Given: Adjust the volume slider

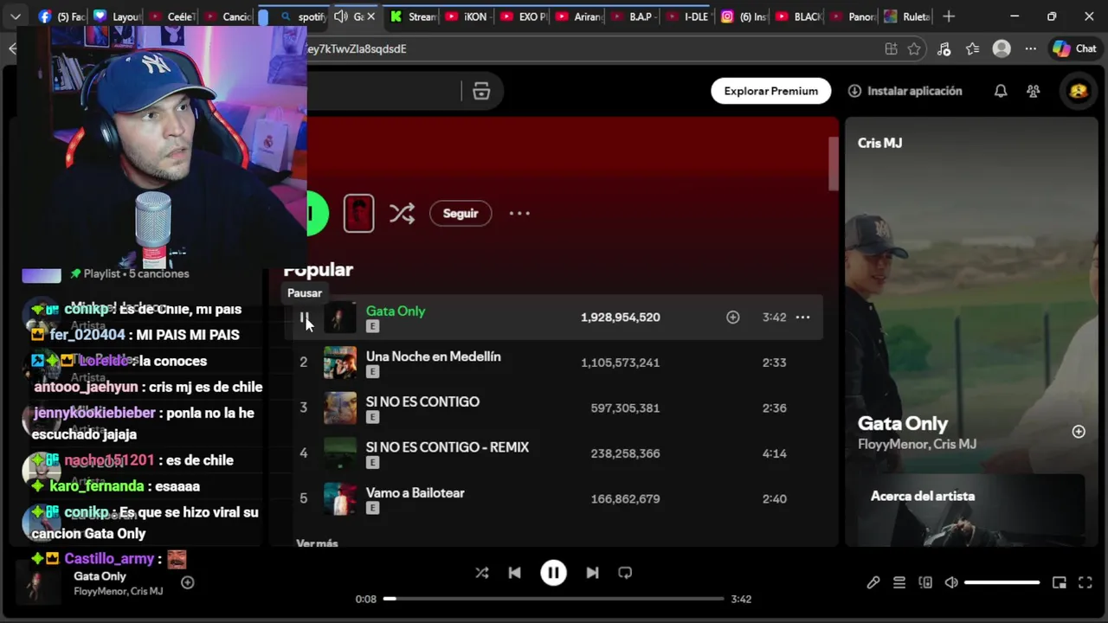Looking at the screenshot, I should point(1002,583).
